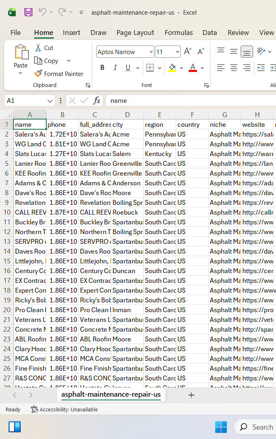Click the Select All corner triangle

pos(9,115)
